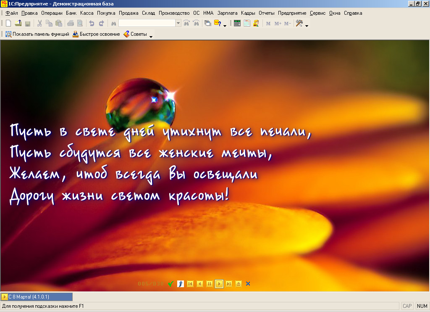Viewport: 430px width, 312px height.
Task: Click Быстрое освоение button
Action: pos(96,34)
